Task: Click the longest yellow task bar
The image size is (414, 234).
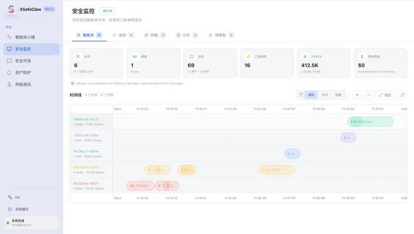Action: click(277, 170)
